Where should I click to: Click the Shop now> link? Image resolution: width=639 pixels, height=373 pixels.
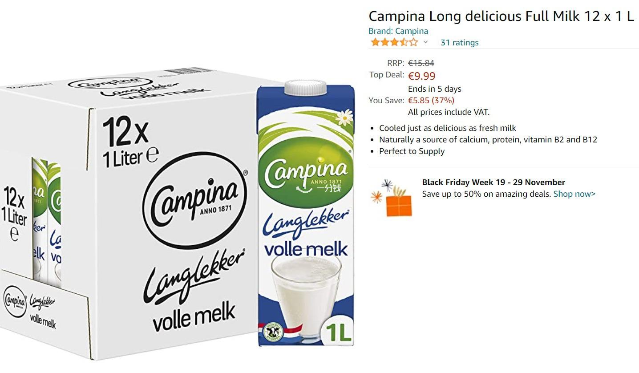(574, 194)
